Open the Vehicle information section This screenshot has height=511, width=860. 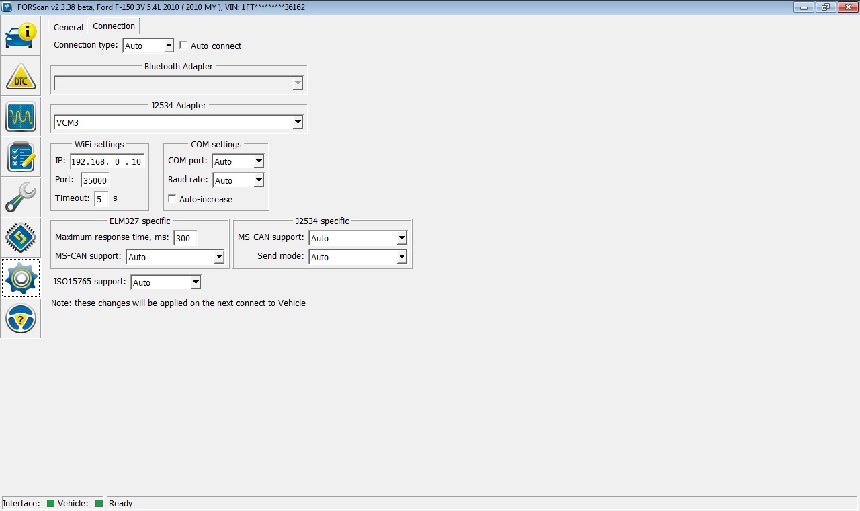(21, 36)
